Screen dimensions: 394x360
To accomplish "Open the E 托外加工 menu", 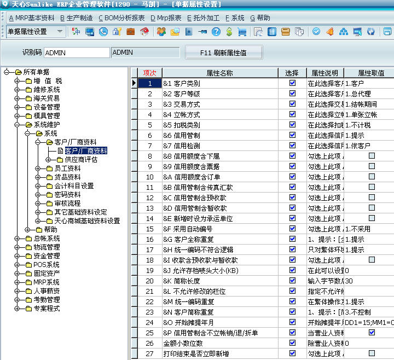I will [203, 18].
